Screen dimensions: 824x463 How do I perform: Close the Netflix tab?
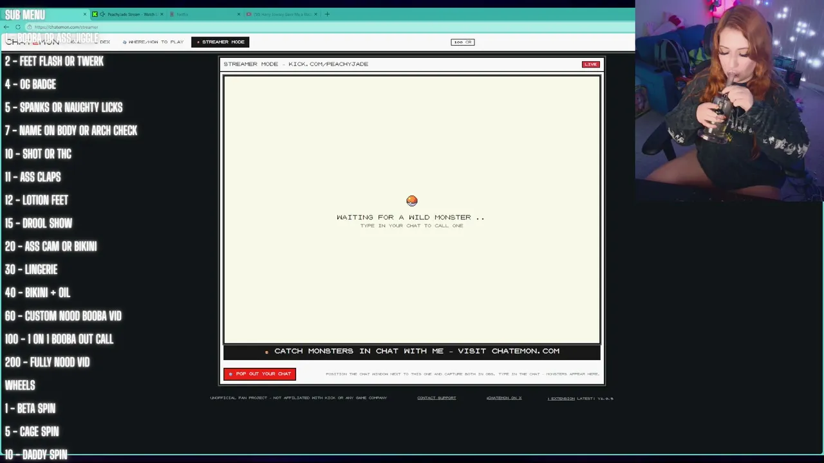(x=239, y=14)
